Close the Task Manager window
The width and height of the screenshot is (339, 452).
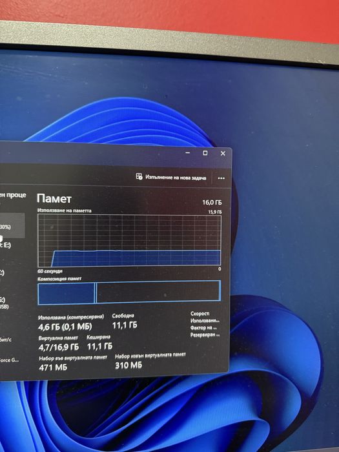(x=223, y=154)
